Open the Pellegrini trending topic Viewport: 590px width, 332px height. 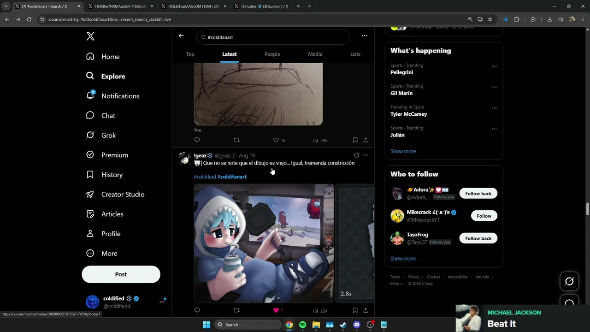tap(402, 72)
